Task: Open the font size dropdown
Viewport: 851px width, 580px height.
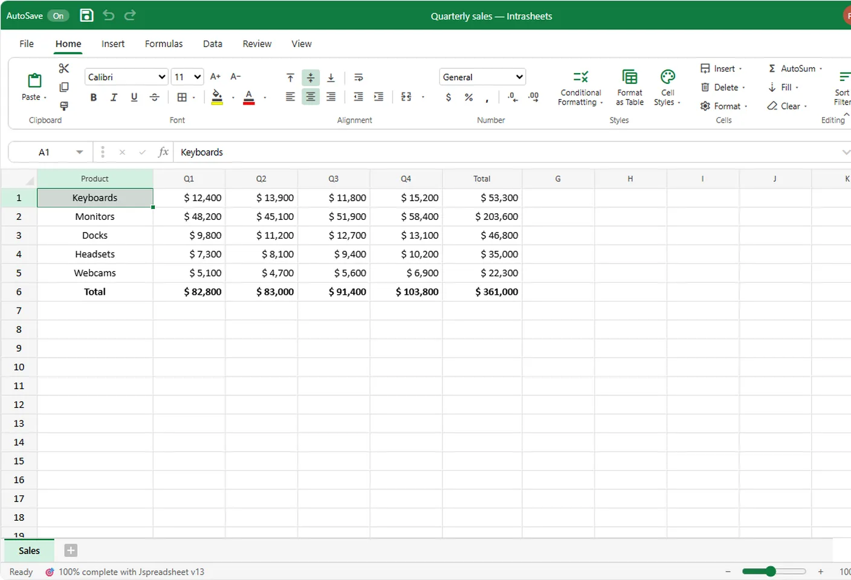Action: click(187, 77)
